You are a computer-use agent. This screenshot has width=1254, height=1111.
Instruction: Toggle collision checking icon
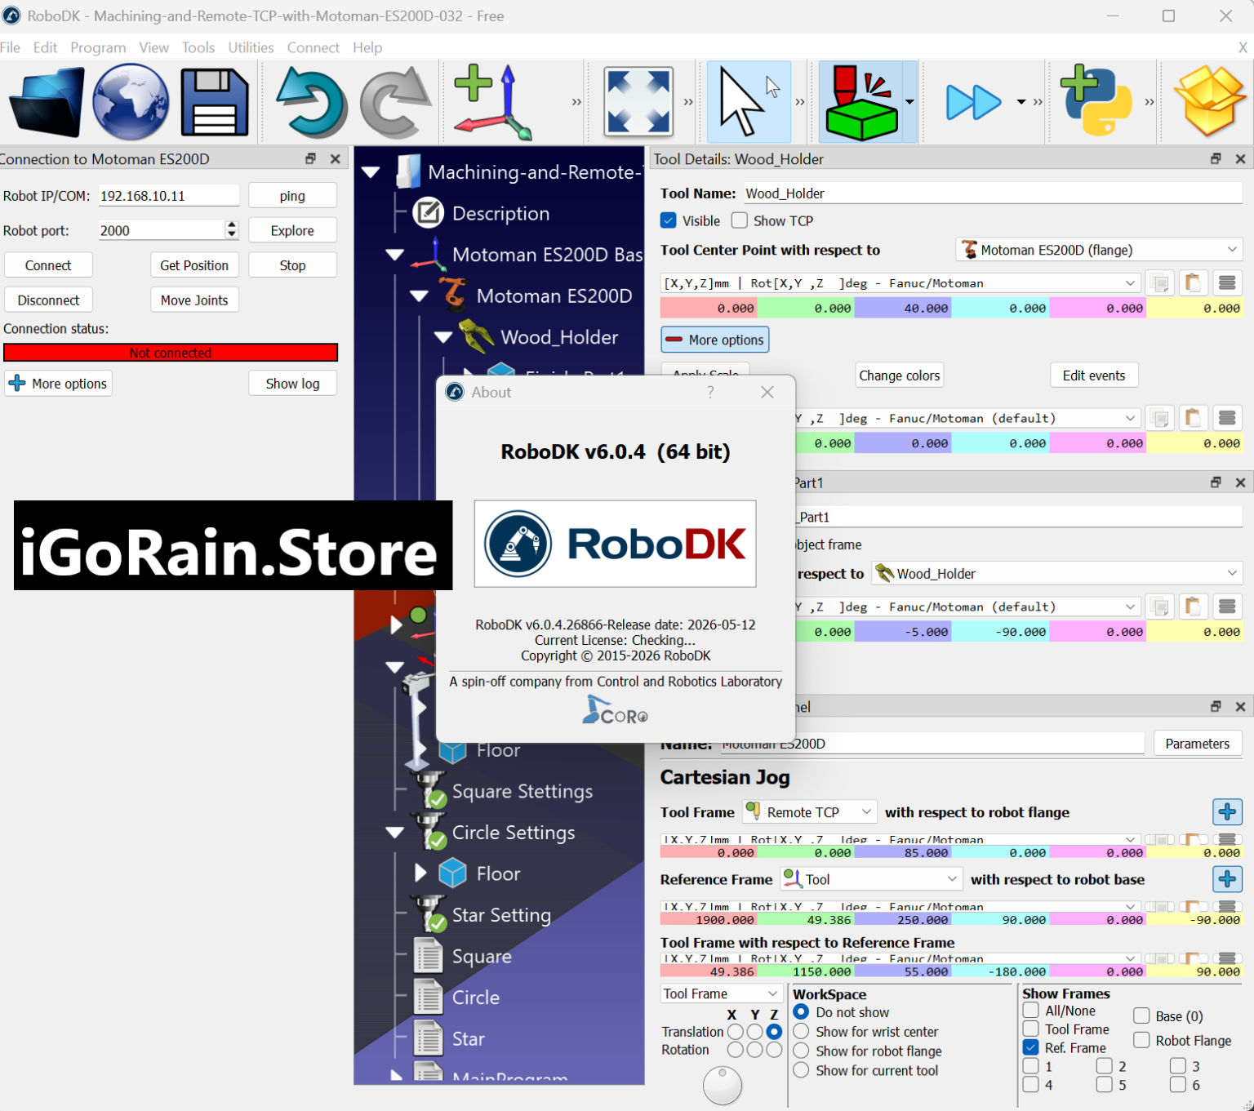pos(861,102)
